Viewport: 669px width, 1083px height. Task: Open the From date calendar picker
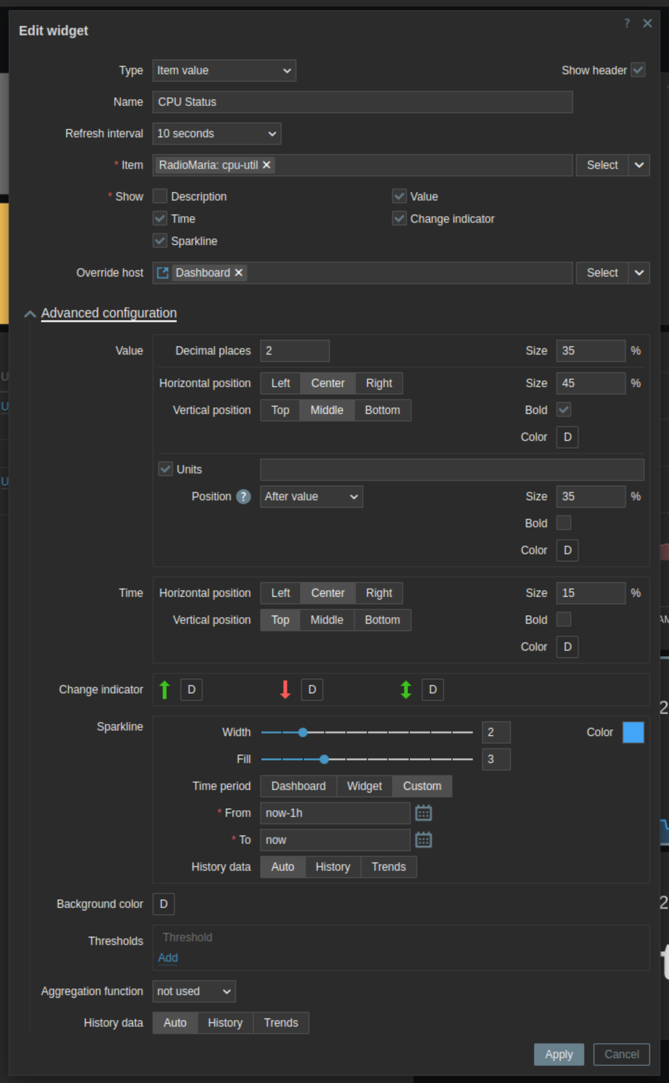423,813
